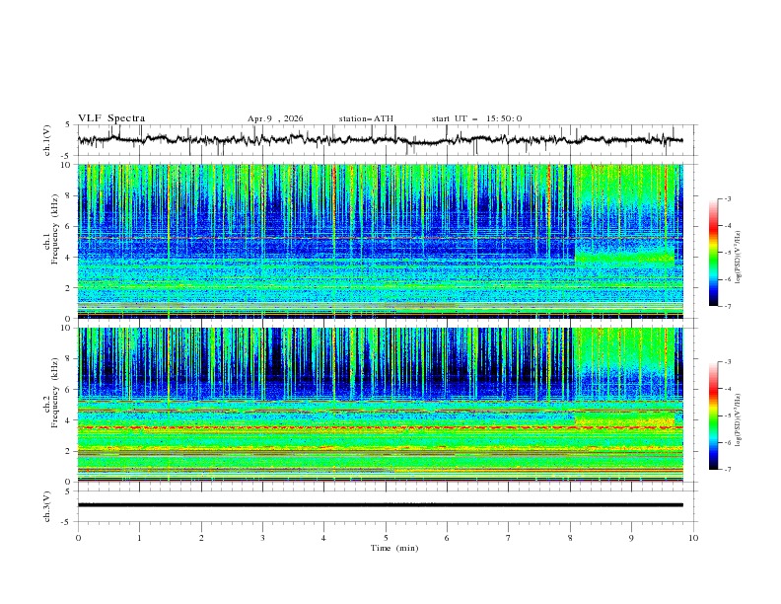Click the ch.2 spectrogram color scale bar
Screen dimensions: 781x604
[x=713, y=415]
